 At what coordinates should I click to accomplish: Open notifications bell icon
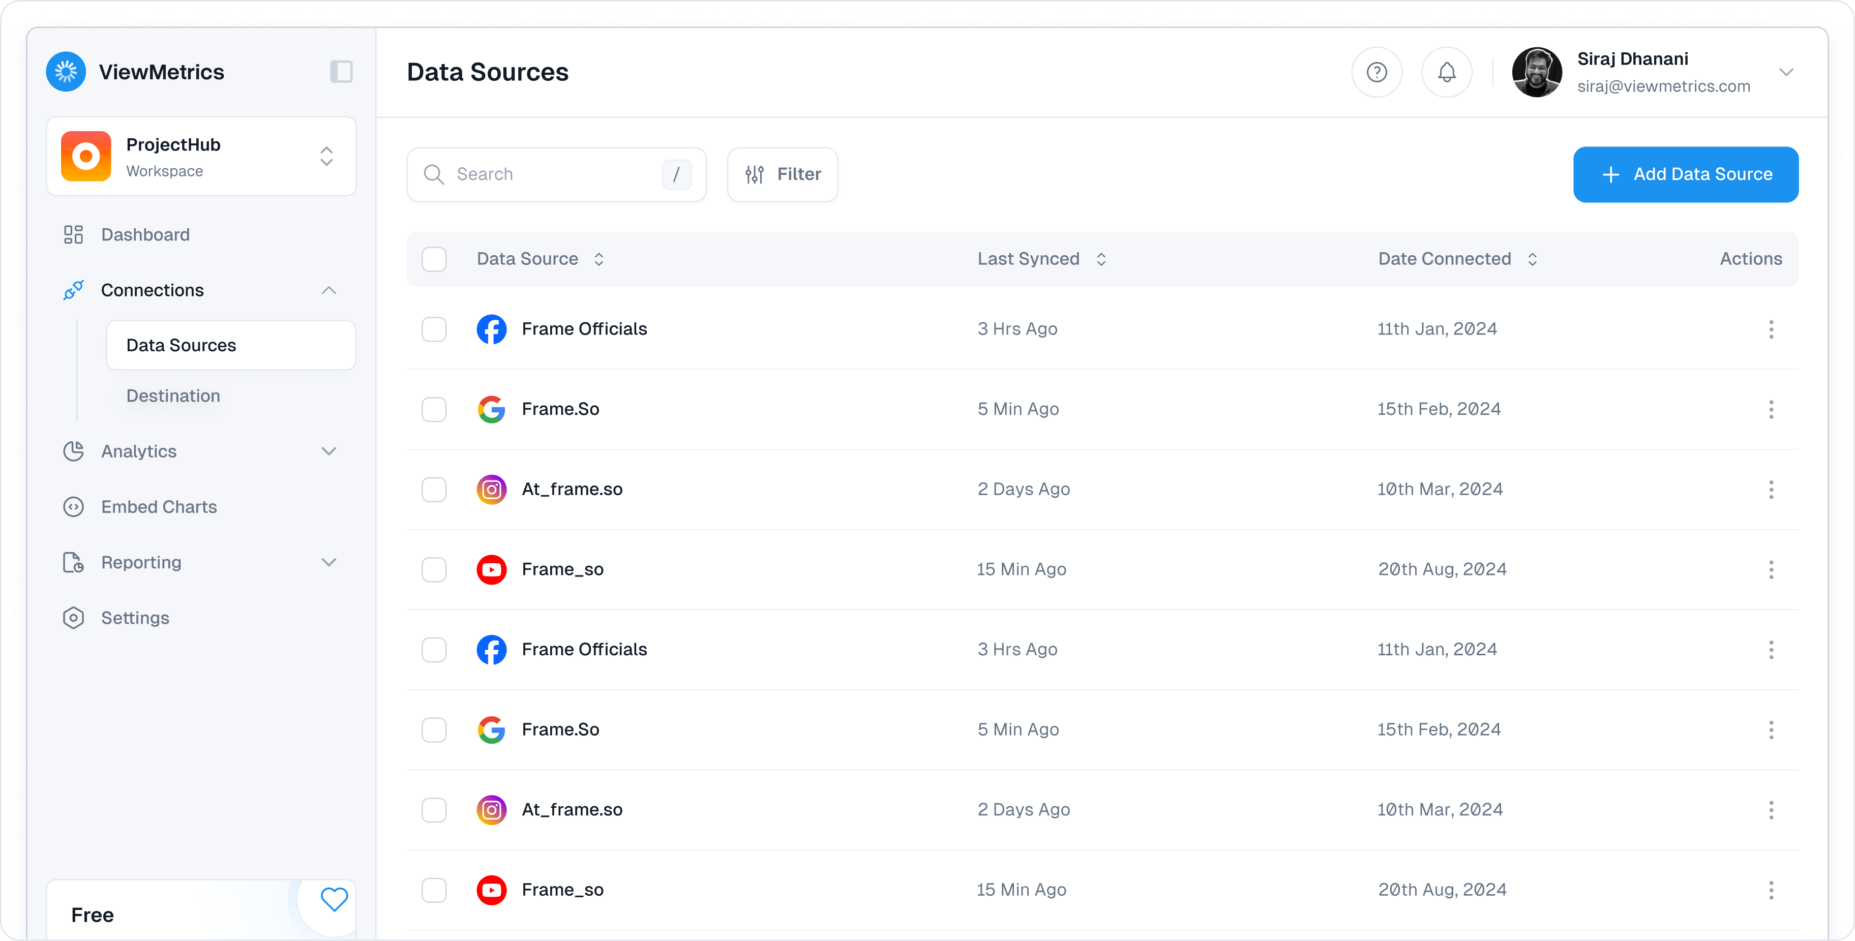tap(1446, 72)
